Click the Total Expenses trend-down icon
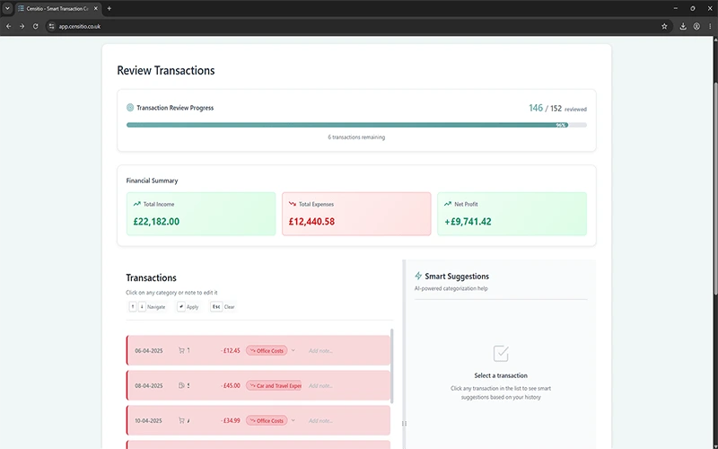This screenshot has height=449, width=718. click(293, 204)
